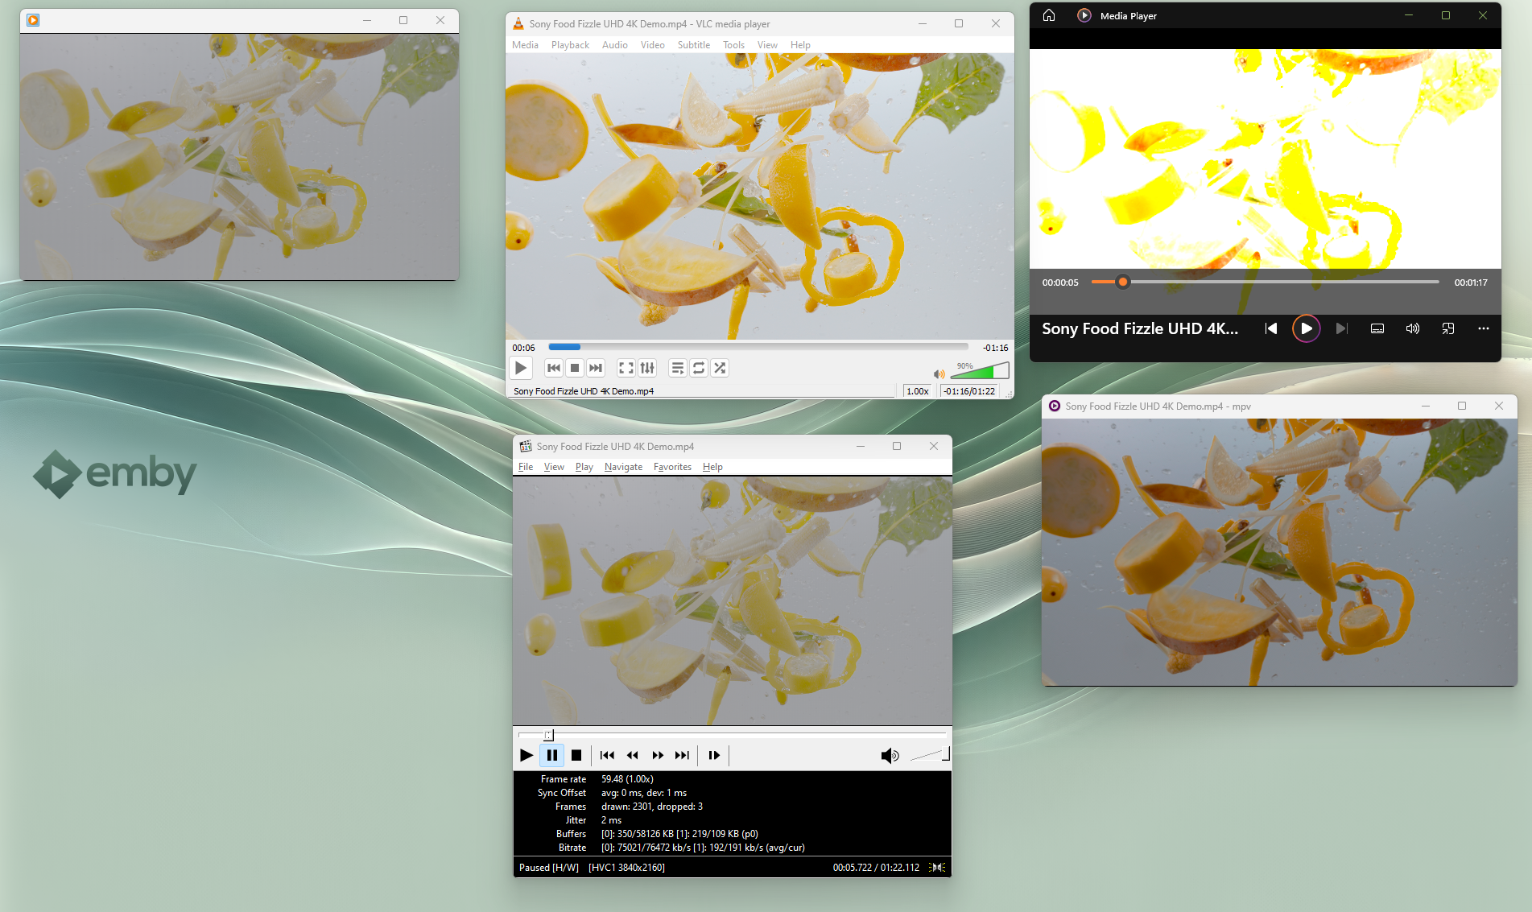Open Media Player volume control
Screen dimensions: 1532x912
1412,328
